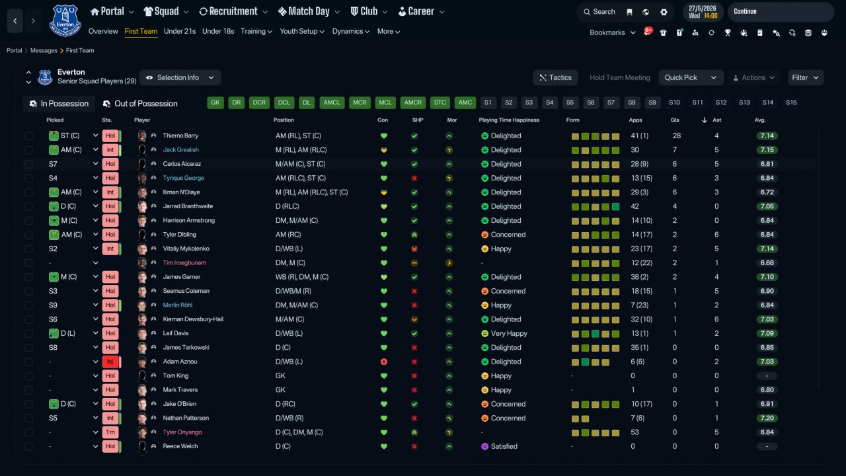The height and width of the screenshot is (476, 846).
Task: Open the Portal main menu
Action: pyautogui.click(x=112, y=11)
